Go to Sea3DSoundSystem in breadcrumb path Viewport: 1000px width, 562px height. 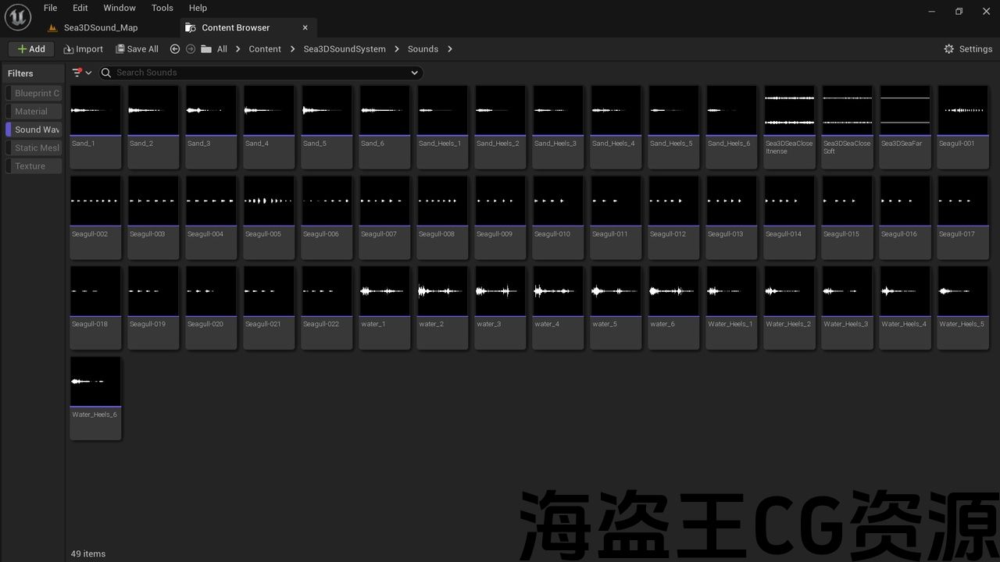tap(344, 49)
